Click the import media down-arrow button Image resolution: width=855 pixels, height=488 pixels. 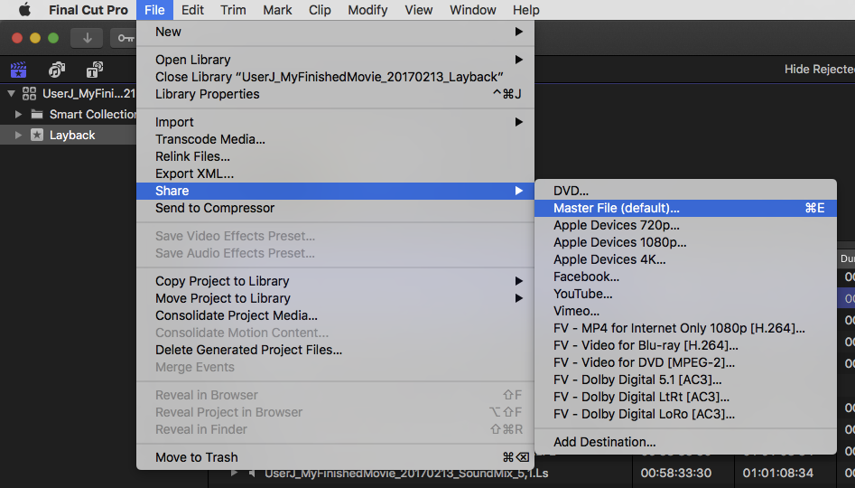coord(87,38)
